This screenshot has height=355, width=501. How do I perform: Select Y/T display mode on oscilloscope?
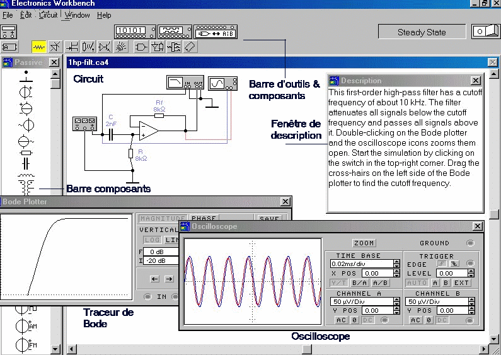coord(339,282)
